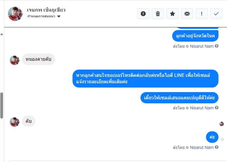Mark as unread using envelope icon
This screenshot has height=162, width=227.
pyautogui.click(x=187, y=14)
